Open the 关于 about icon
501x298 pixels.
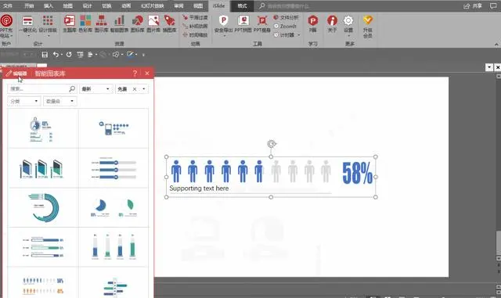tap(332, 23)
